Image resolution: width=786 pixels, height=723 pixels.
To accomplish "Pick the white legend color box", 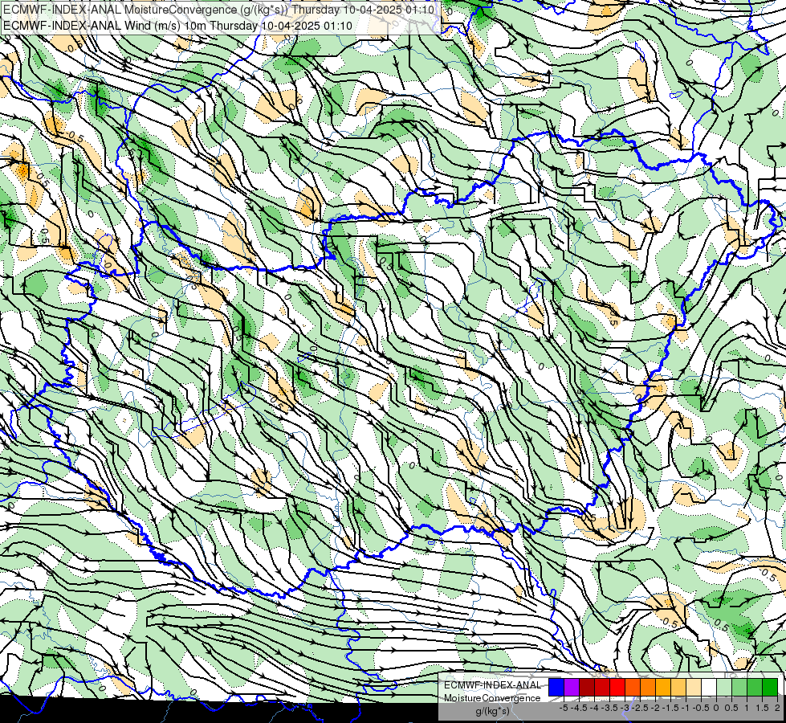I will tap(709, 687).
